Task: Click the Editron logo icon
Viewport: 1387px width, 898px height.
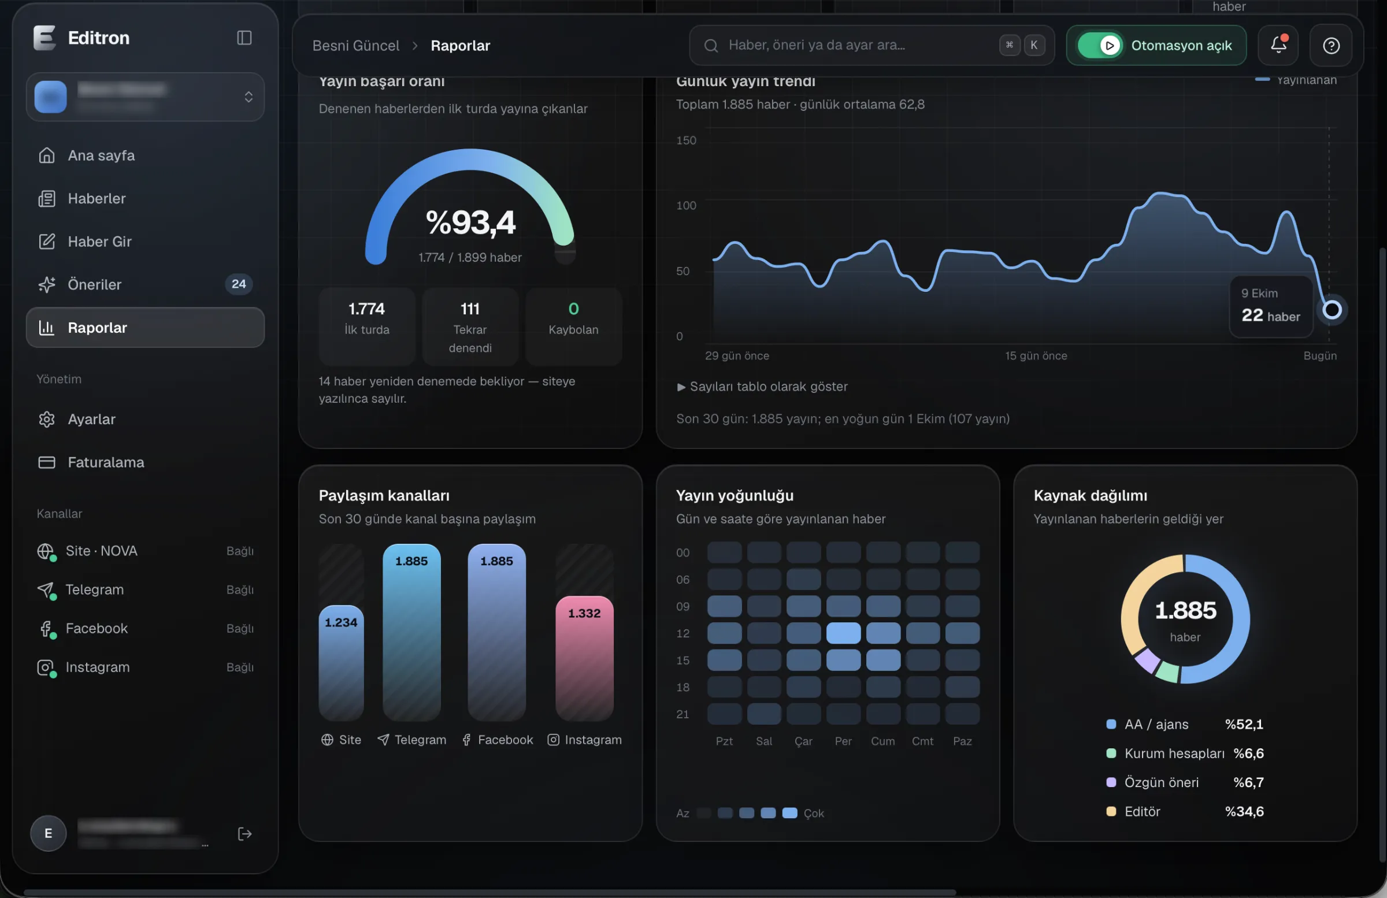Action: point(44,38)
